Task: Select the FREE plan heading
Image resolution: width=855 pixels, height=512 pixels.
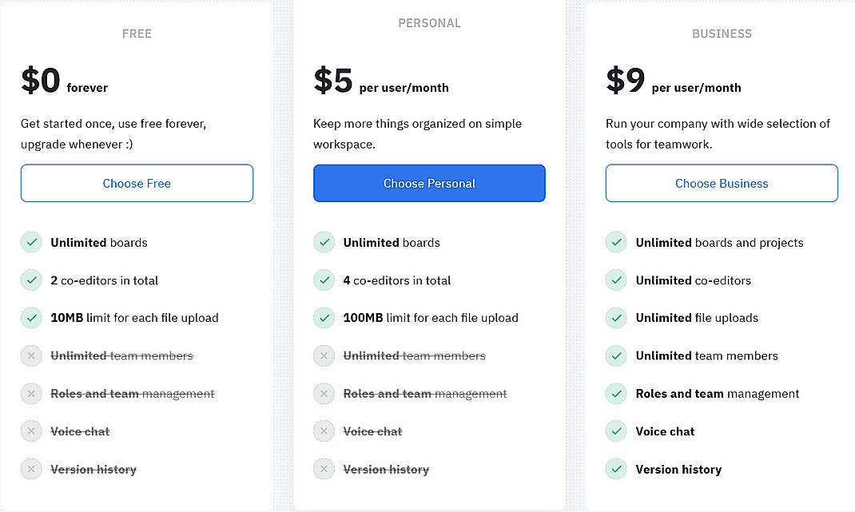Action: [137, 34]
